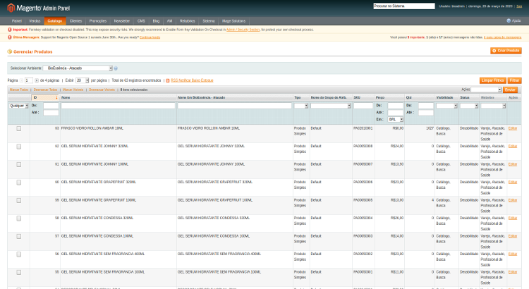Open the Relatórios menu

(187, 21)
